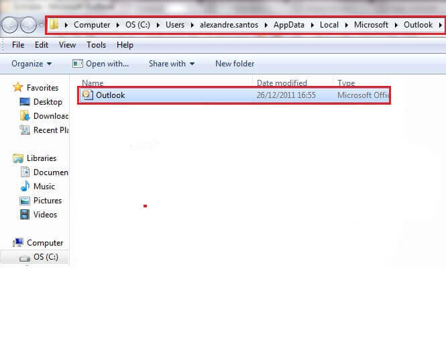Click the Back navigation arrow button
Viewport: 446px width, 359px height.
9,25
